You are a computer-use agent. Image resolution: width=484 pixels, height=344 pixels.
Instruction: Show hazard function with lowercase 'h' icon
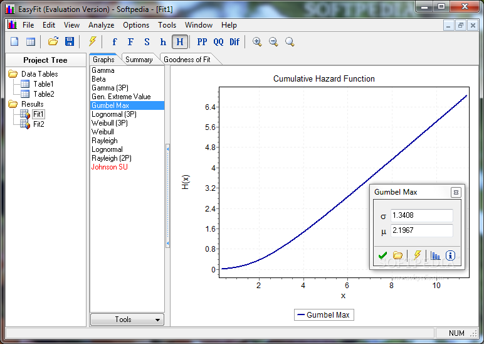[x=163, y=41]
